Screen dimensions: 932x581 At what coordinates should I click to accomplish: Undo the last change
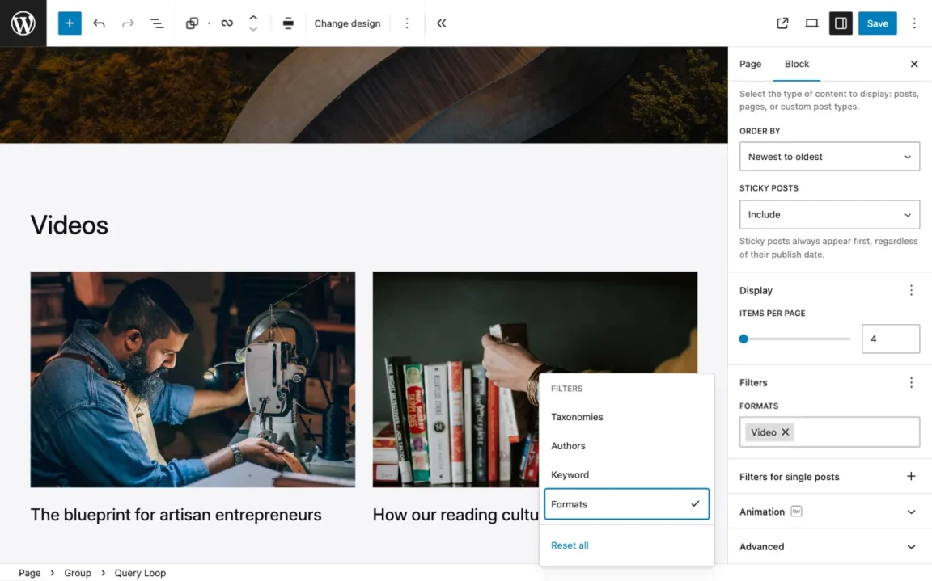point(99,23)
